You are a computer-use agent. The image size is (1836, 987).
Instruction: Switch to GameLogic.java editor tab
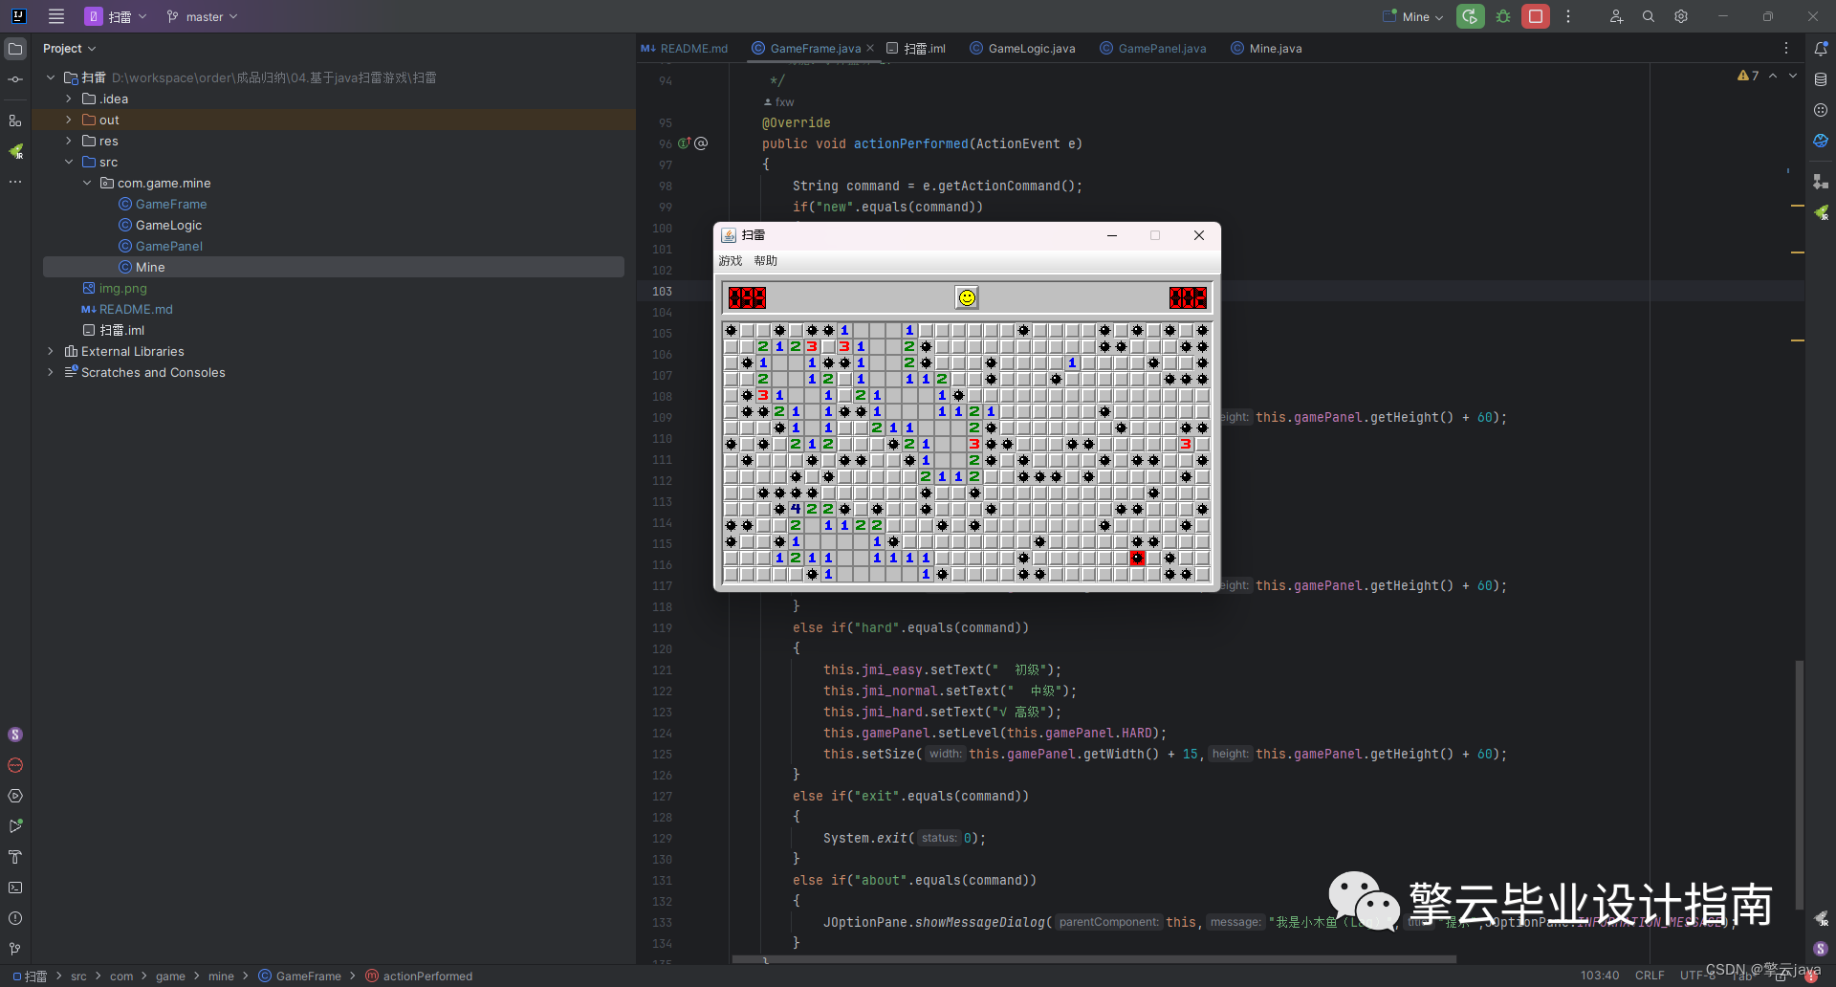click(x=1022, y=49)
